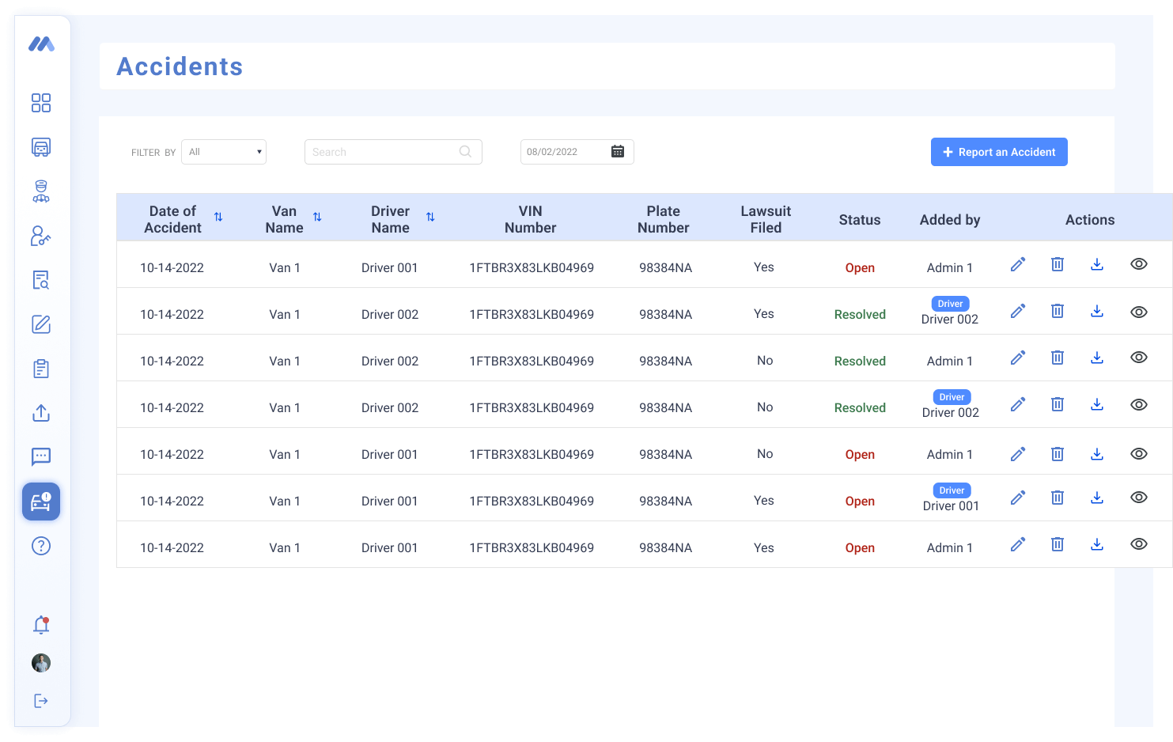Open the Filter By dropdown
This screenshot has width=1173, height=742.
[224, 152]
